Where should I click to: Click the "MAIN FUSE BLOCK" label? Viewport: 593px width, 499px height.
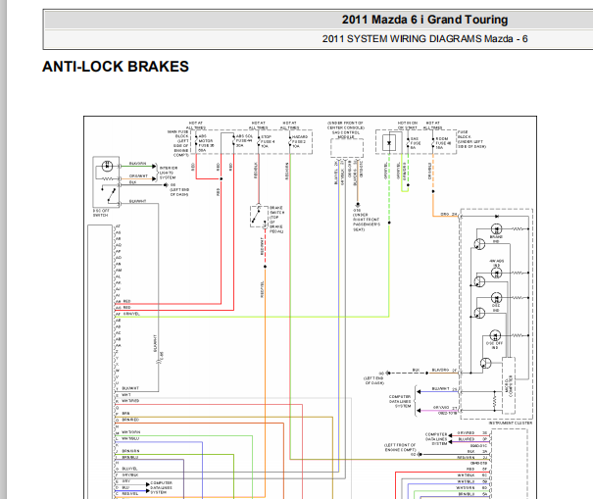click(177, 134)
